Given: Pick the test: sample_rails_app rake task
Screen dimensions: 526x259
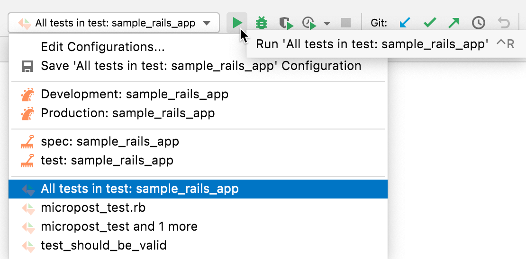Looking at the screenshot, I should (x=107, y=161).
